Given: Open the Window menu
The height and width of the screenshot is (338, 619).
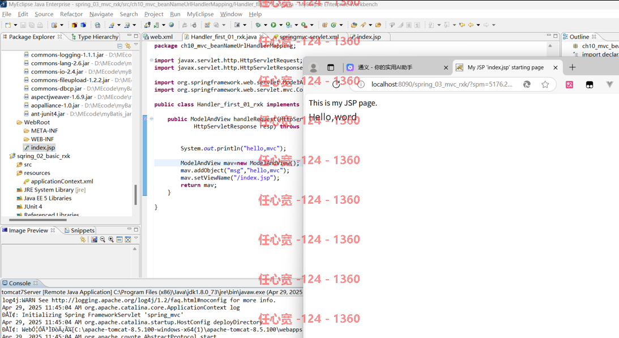Looking at the screenshot, I should (231, 14).
